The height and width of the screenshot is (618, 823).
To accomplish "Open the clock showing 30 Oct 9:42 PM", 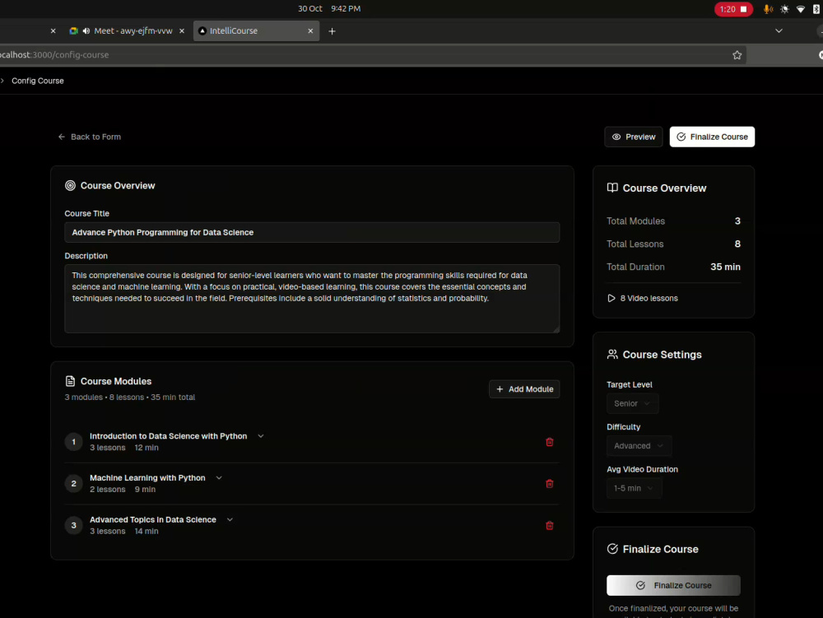I will coord(329,9).
